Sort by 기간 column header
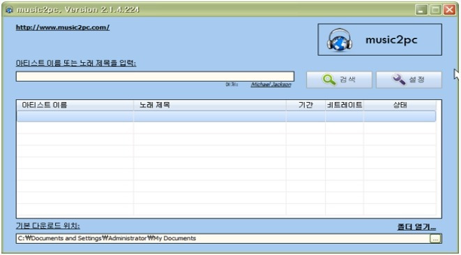Viewport: 461px width, 255px height. click(305, 105)
